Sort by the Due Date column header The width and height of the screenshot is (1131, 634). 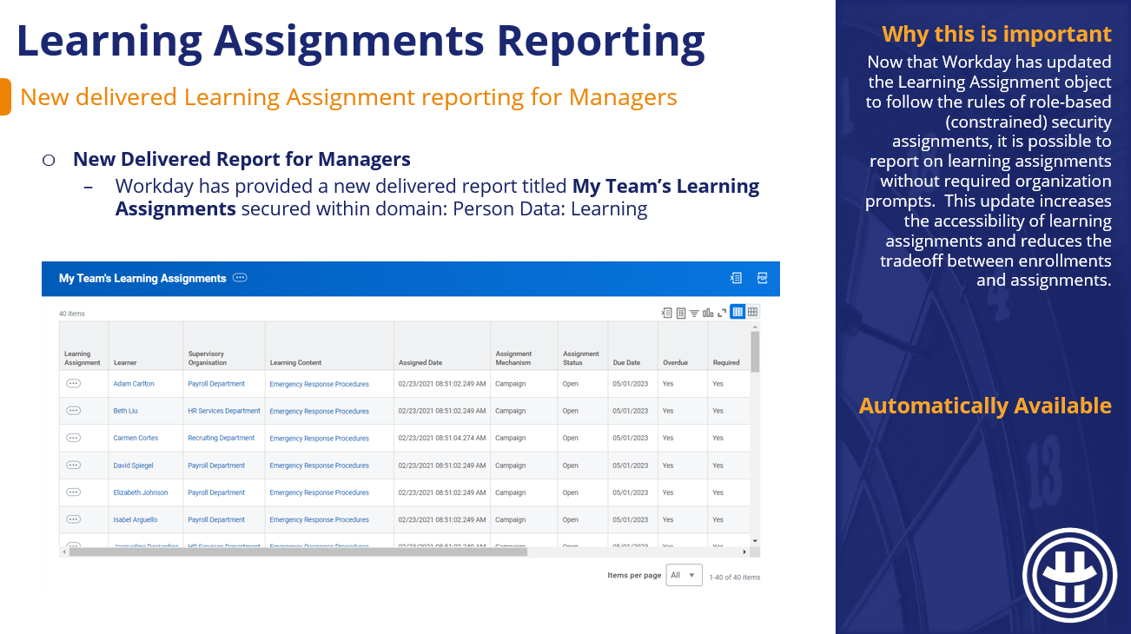tap(626, 362)
